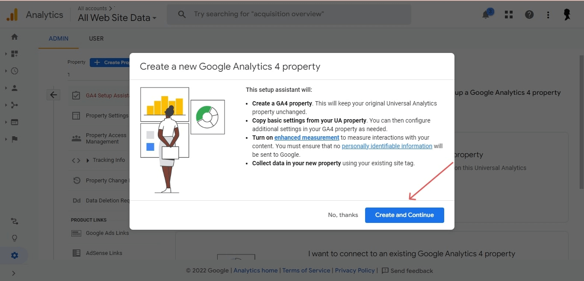The height and width of the screenshot is (281, 584).
Task: Click Send feedback in the footer
Action: 407,271
